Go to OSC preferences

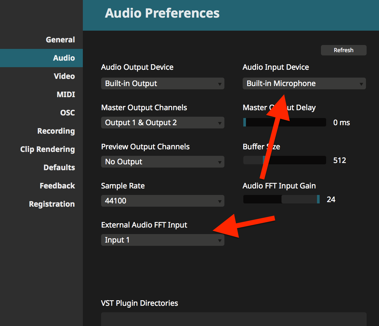[x=68, y=113]
